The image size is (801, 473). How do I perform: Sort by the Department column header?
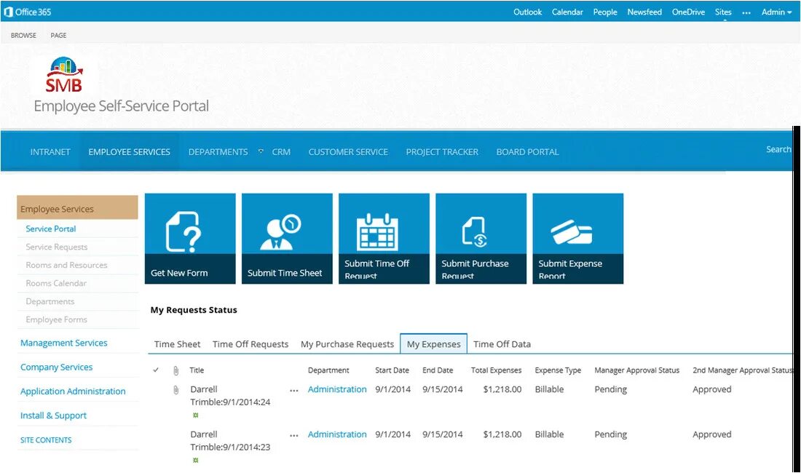[x=328, y=370]
